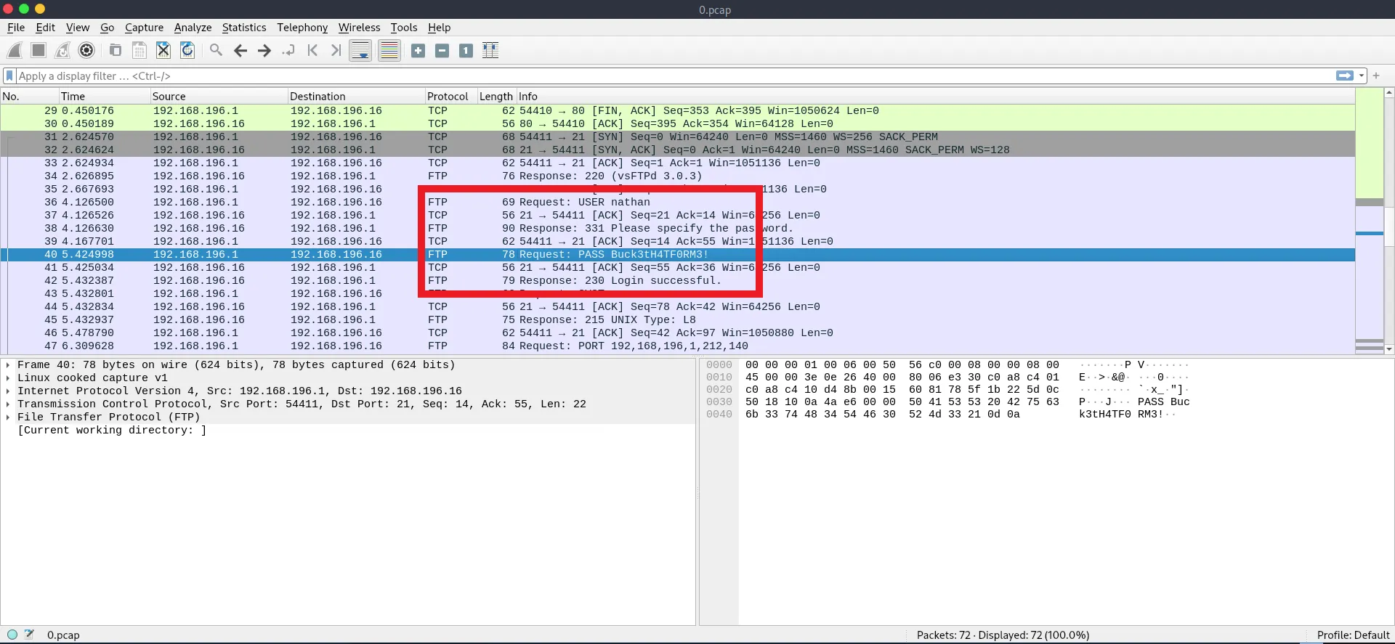Screen dimensions: 1395x644
Task: Click the packet list intelligent scrollbar minimap
Action: (1369, 221)
